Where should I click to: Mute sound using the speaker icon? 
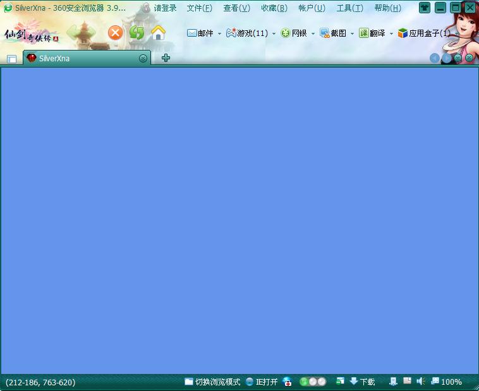(420, 382)
